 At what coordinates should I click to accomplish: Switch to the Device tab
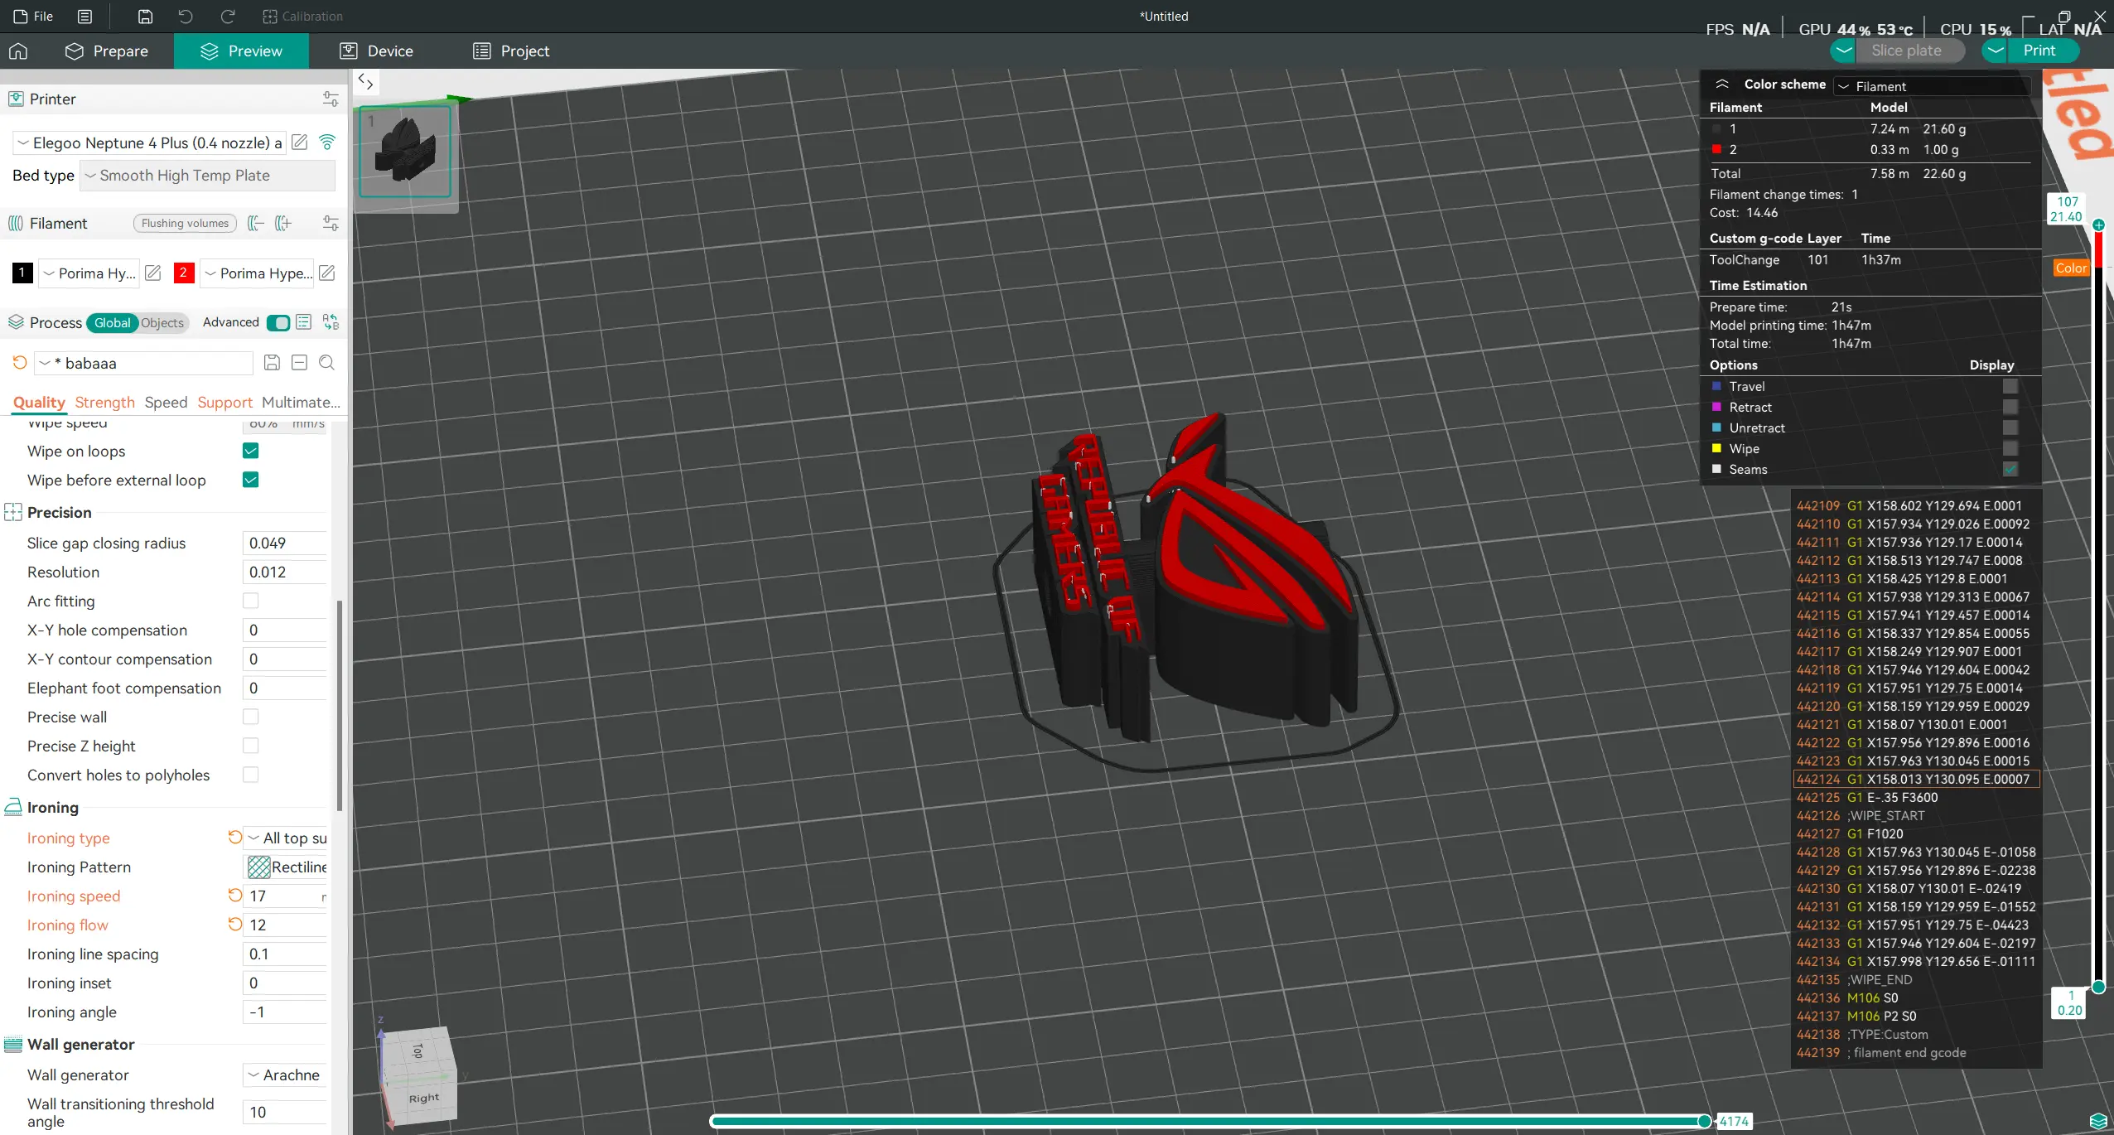[x=377, y=51]
